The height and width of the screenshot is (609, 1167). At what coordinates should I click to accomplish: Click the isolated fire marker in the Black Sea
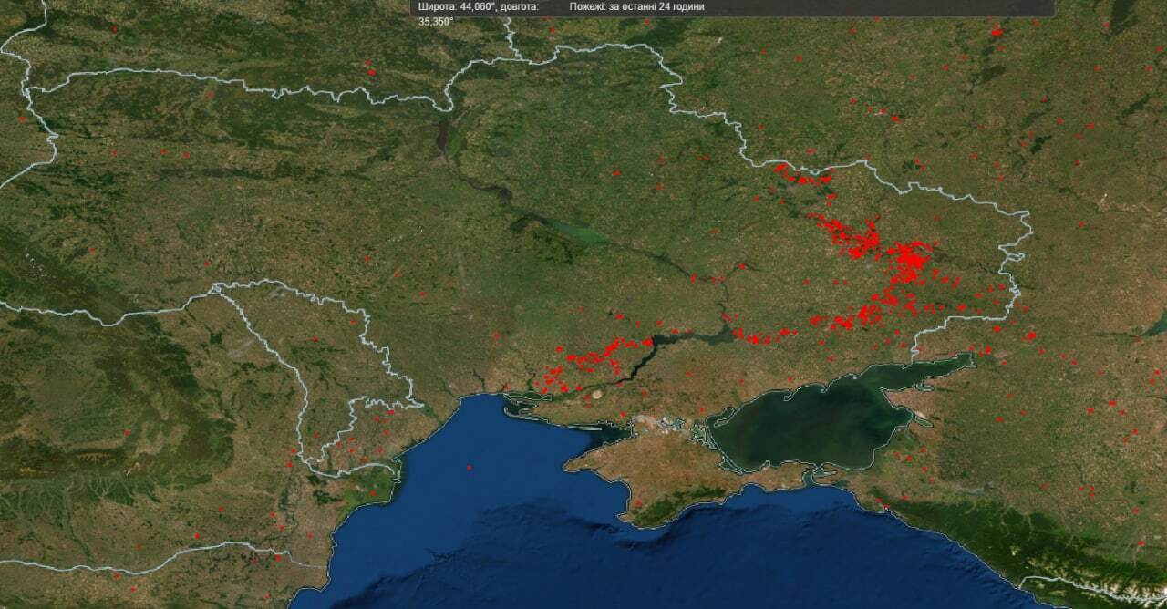point(469,468)
